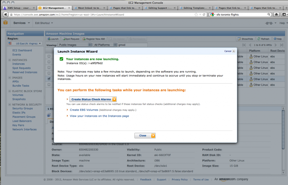Click the Cancel link in wizard
Screen dimensions: 288x185
click(228, 51)
